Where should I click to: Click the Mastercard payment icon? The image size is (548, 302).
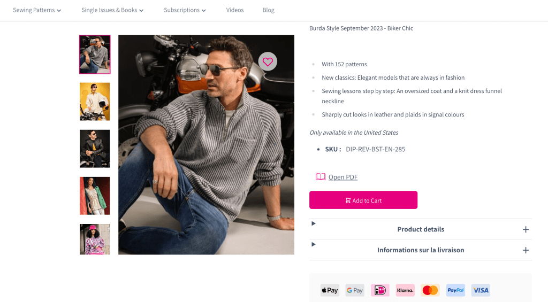pyautogui.click(x=430, y=290)
